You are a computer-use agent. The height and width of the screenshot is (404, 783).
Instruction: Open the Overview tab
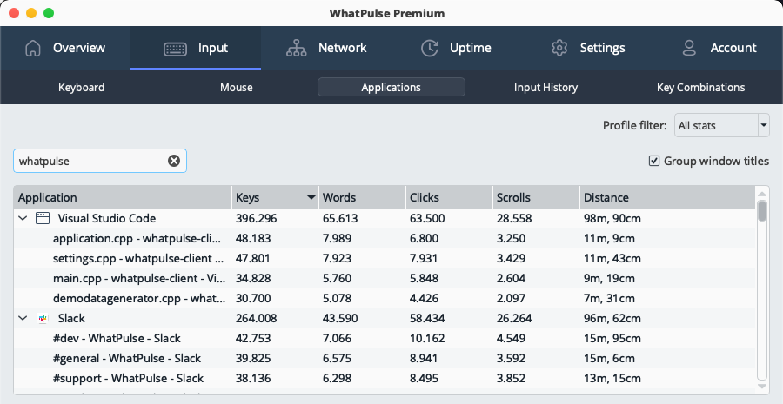click(65, 48)
